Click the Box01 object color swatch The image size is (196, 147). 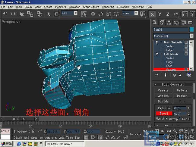191,30
